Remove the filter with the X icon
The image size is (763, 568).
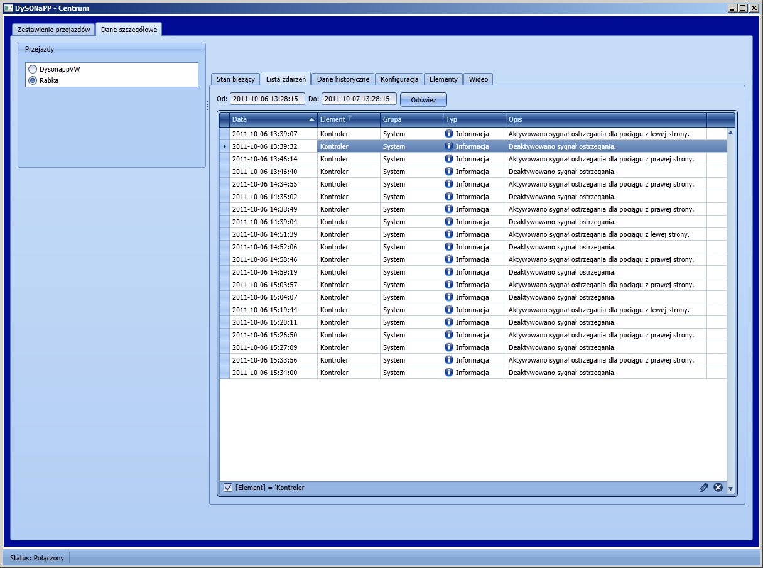pyautogui.click(x=718, y=488)
